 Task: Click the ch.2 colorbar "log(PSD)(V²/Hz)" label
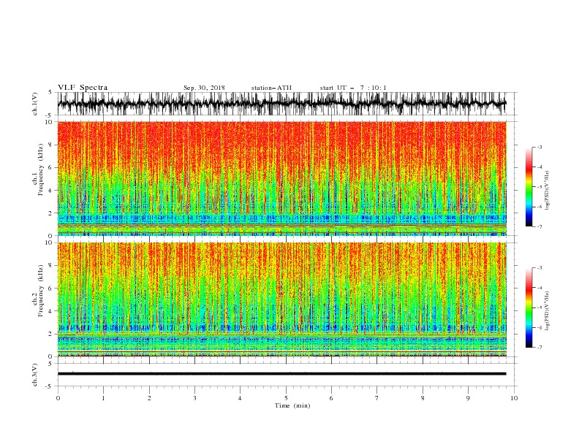click(x=547, y=310)
